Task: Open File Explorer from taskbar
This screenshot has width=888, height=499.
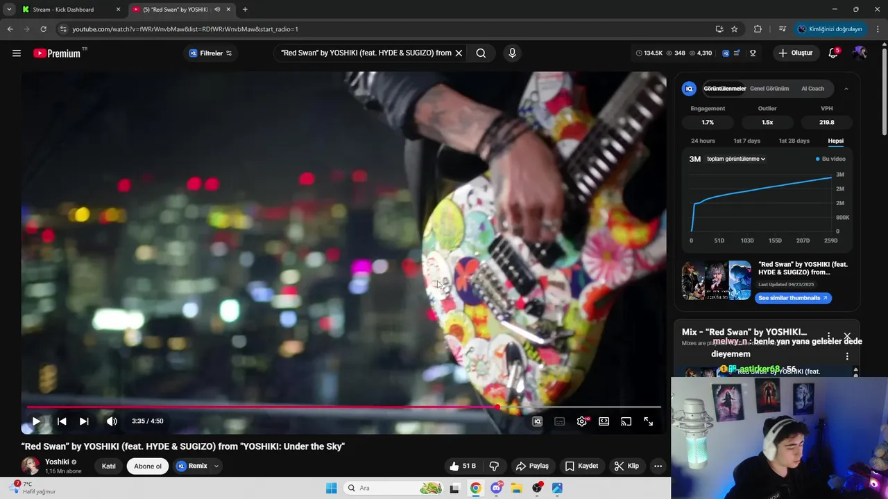Action: point(516,488)
